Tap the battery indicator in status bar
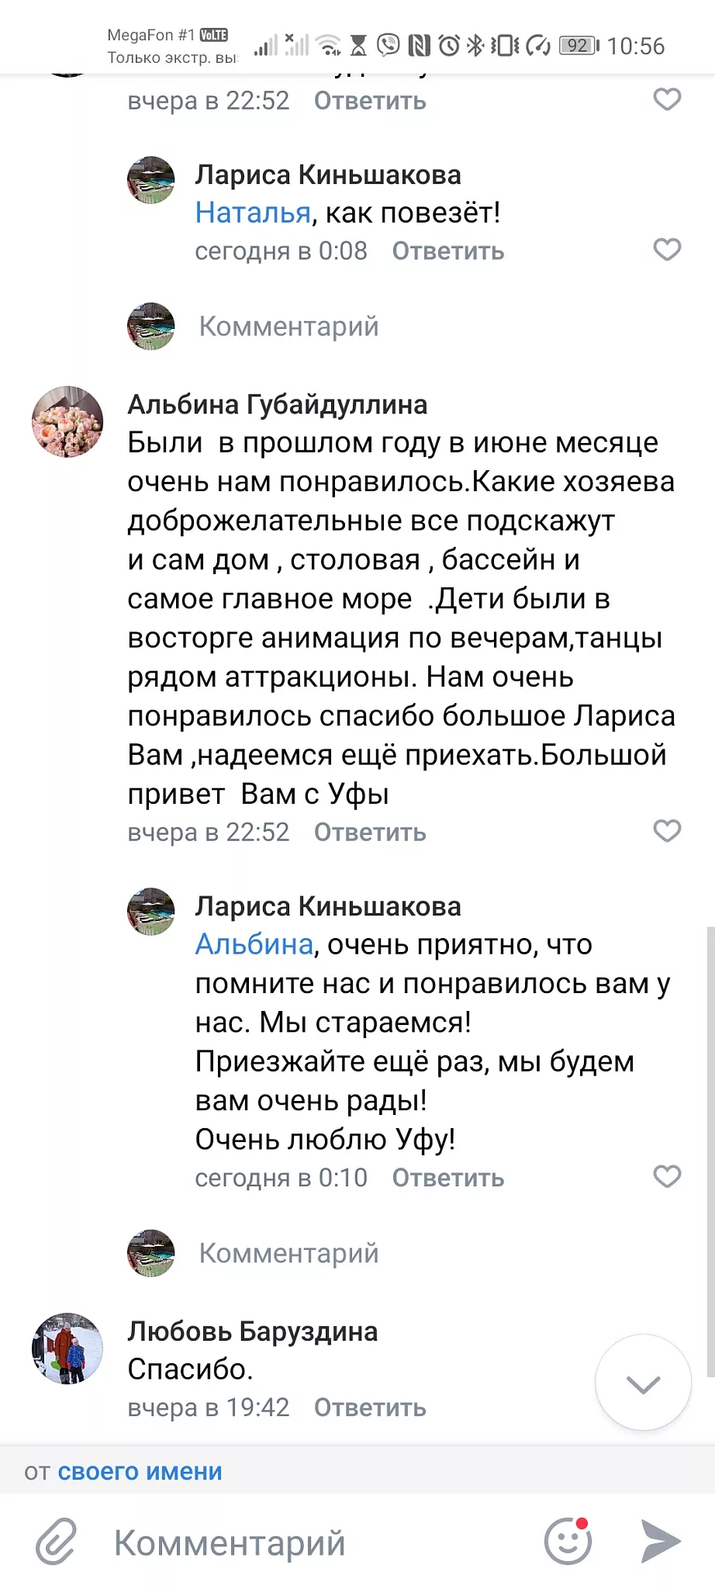 pos(579,46)
